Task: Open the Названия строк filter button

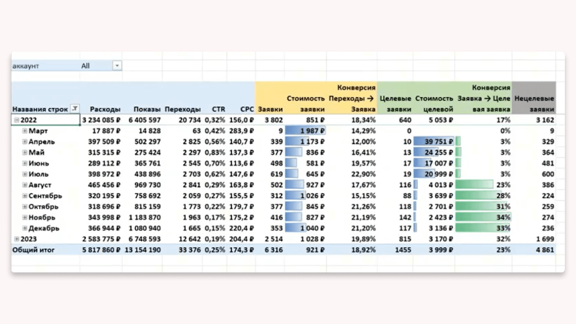Action: tap(75, 108)
